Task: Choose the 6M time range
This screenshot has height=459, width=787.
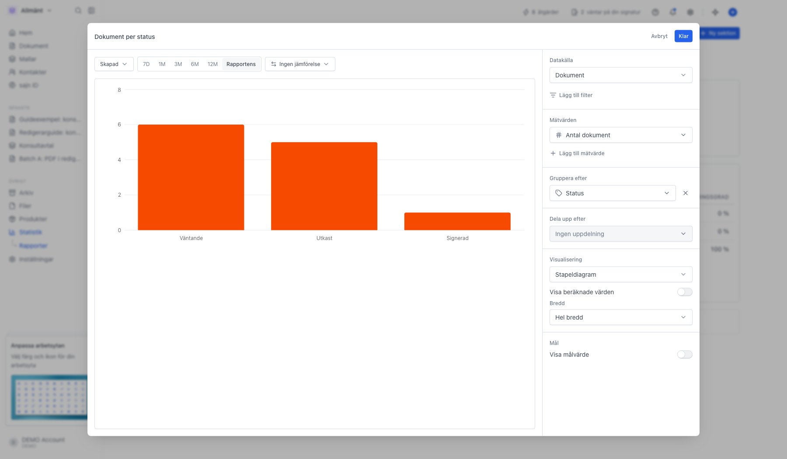Action: point(195,64)
